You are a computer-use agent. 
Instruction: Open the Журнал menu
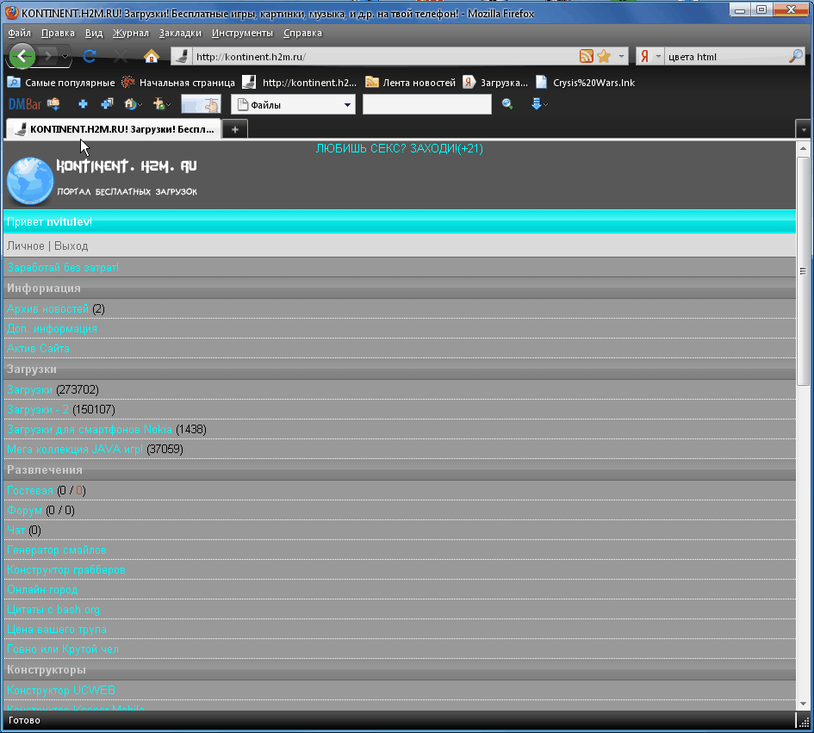pos(130,33)
